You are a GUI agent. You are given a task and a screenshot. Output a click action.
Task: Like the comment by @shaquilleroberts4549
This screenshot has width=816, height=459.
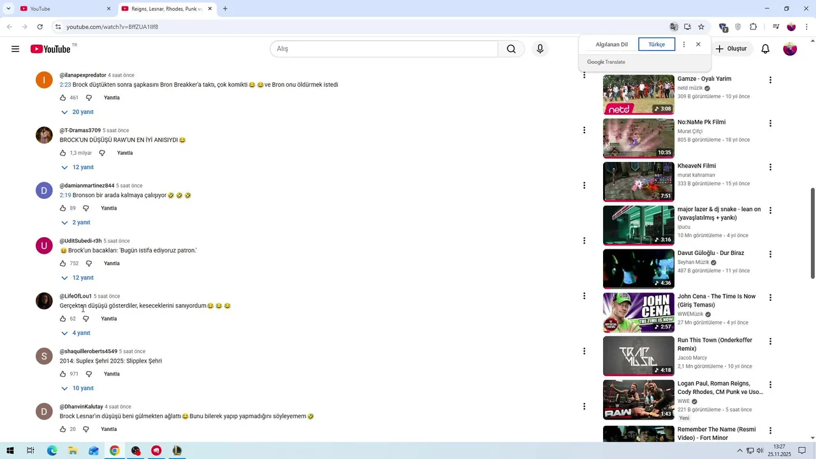pyautogui.click(x=62, y=374)
